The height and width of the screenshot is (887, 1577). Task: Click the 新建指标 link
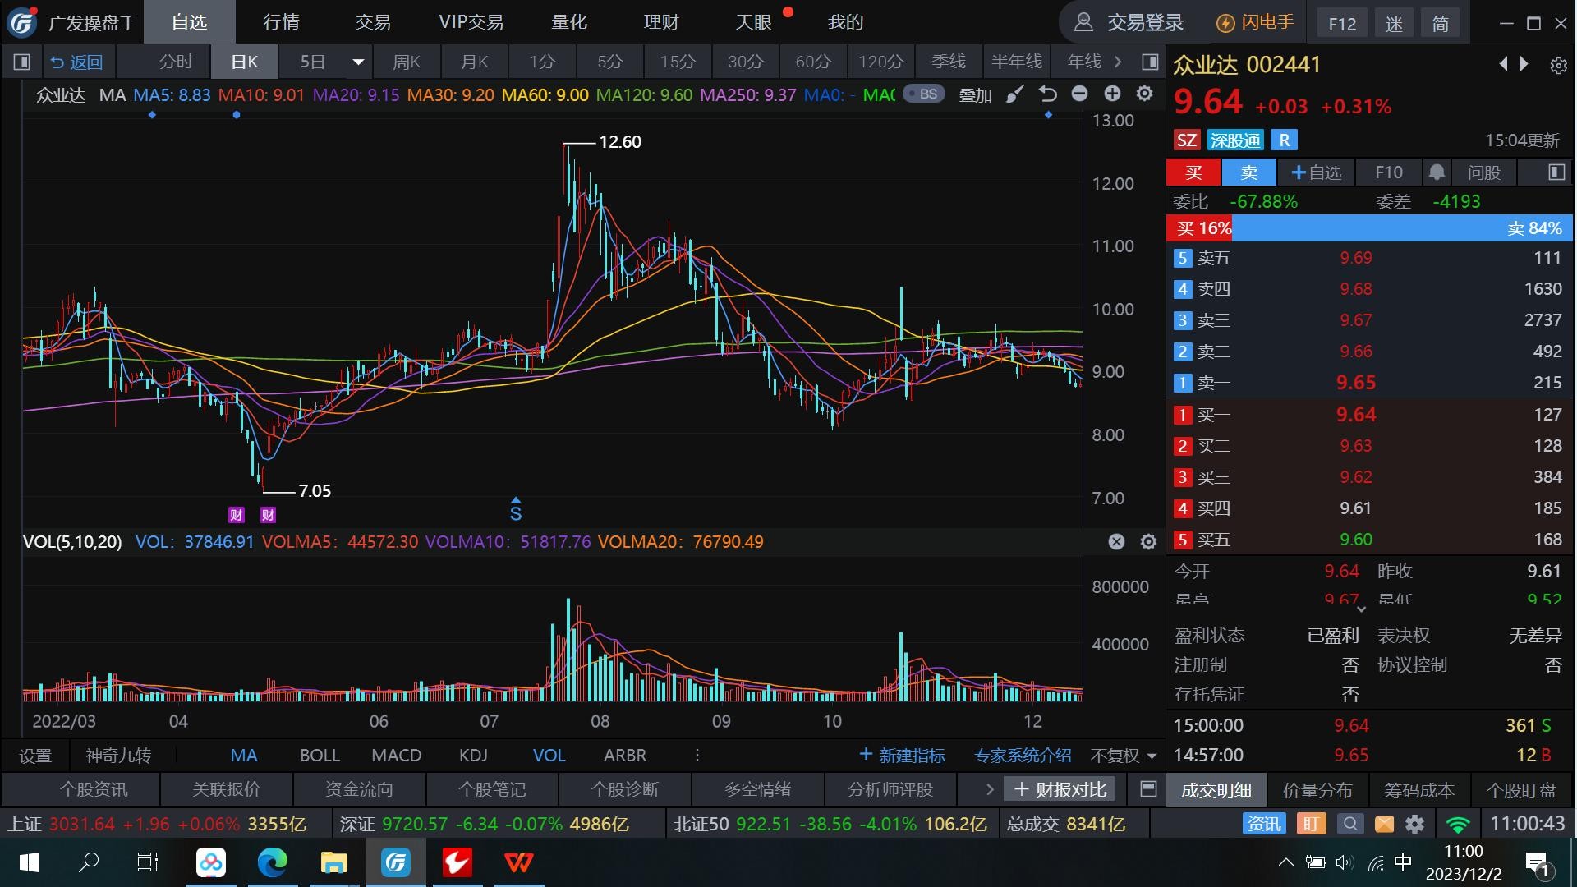point(902,755)
